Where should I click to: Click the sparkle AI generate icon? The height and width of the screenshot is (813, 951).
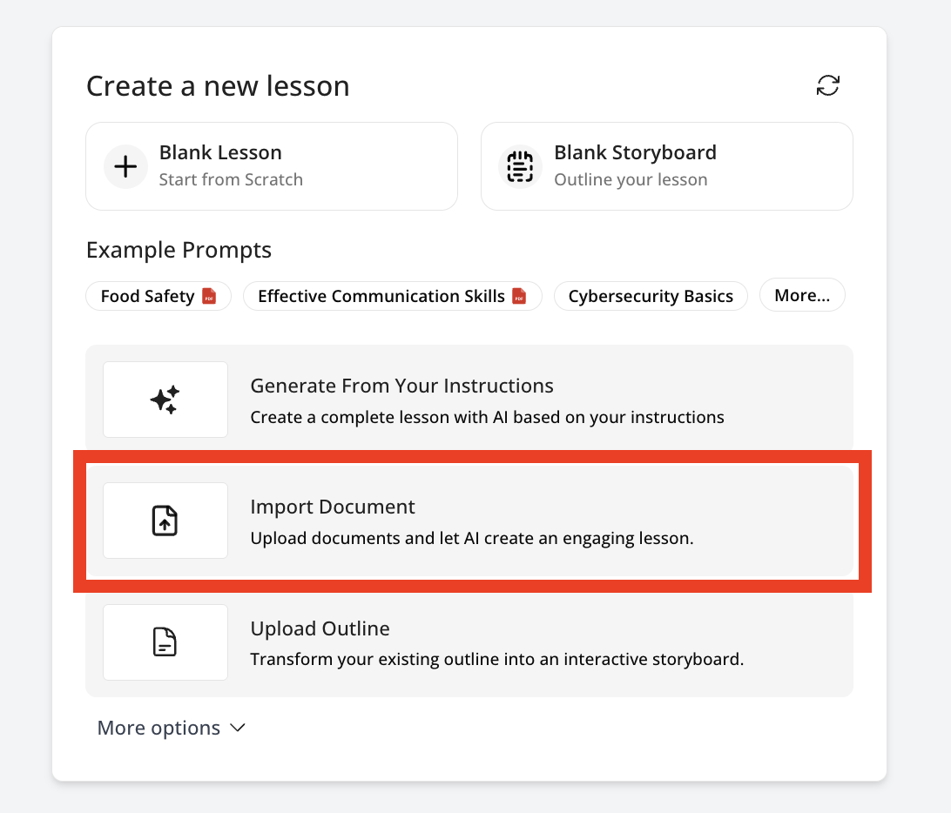coord(165,400)
